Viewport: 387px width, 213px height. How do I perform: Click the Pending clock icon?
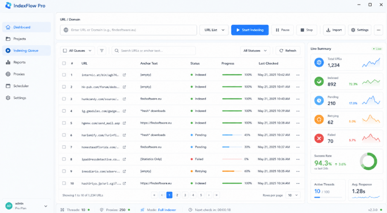(319, 100)
